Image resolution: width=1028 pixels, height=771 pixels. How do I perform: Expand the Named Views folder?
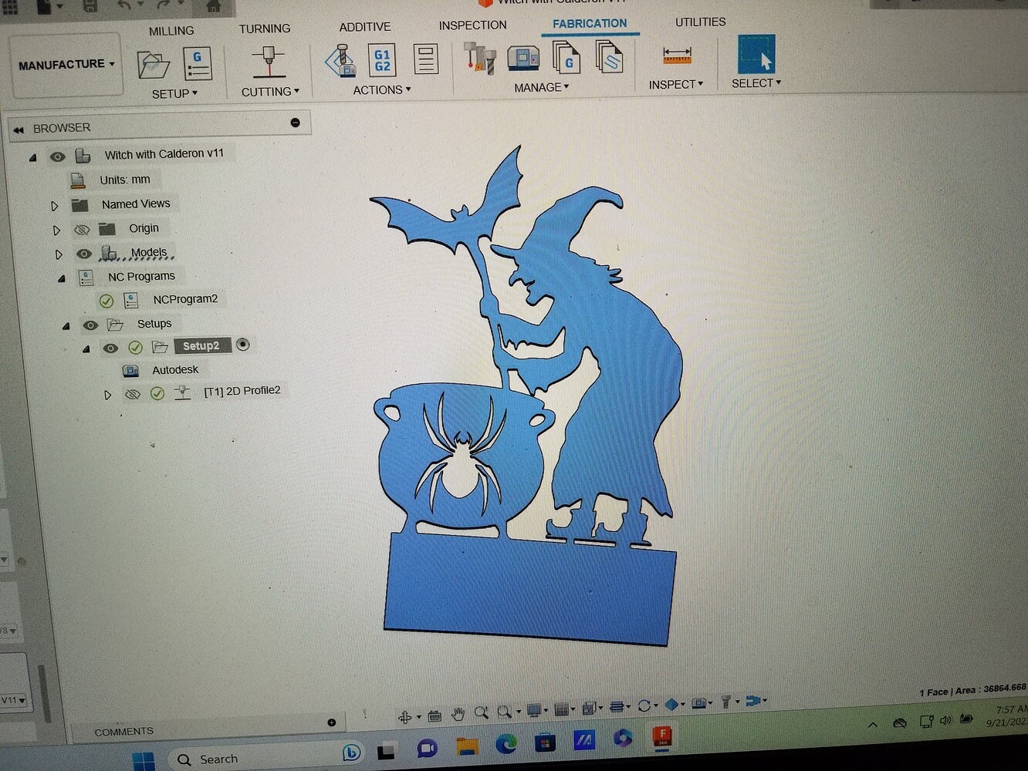(54, 206)
